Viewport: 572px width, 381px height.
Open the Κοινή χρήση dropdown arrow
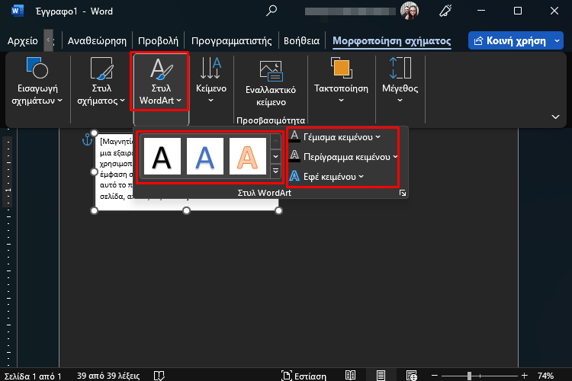(557, 41)
